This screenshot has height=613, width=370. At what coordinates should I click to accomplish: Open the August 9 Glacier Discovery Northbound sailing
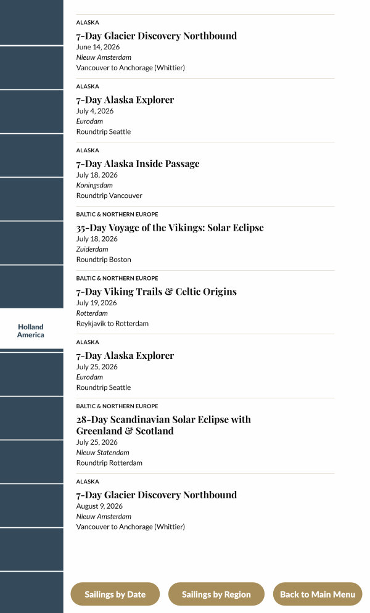[x=156, y=495]
